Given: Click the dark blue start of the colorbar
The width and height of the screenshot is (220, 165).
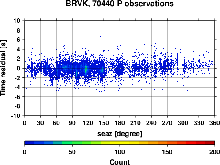Looking at the screenshot, I should pyautogui.click(x=29, y=143).
